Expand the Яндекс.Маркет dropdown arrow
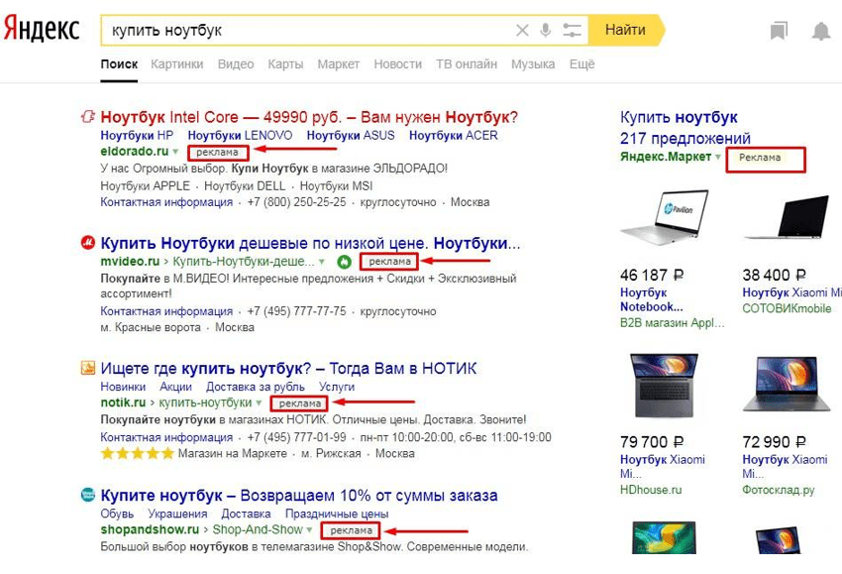842x574 pixels. point(717,157)
